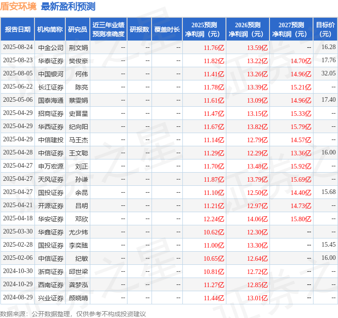Click the 15.92亿 forecast value
The height and width of the screenshot is (318, 338).
pos(301,166)
